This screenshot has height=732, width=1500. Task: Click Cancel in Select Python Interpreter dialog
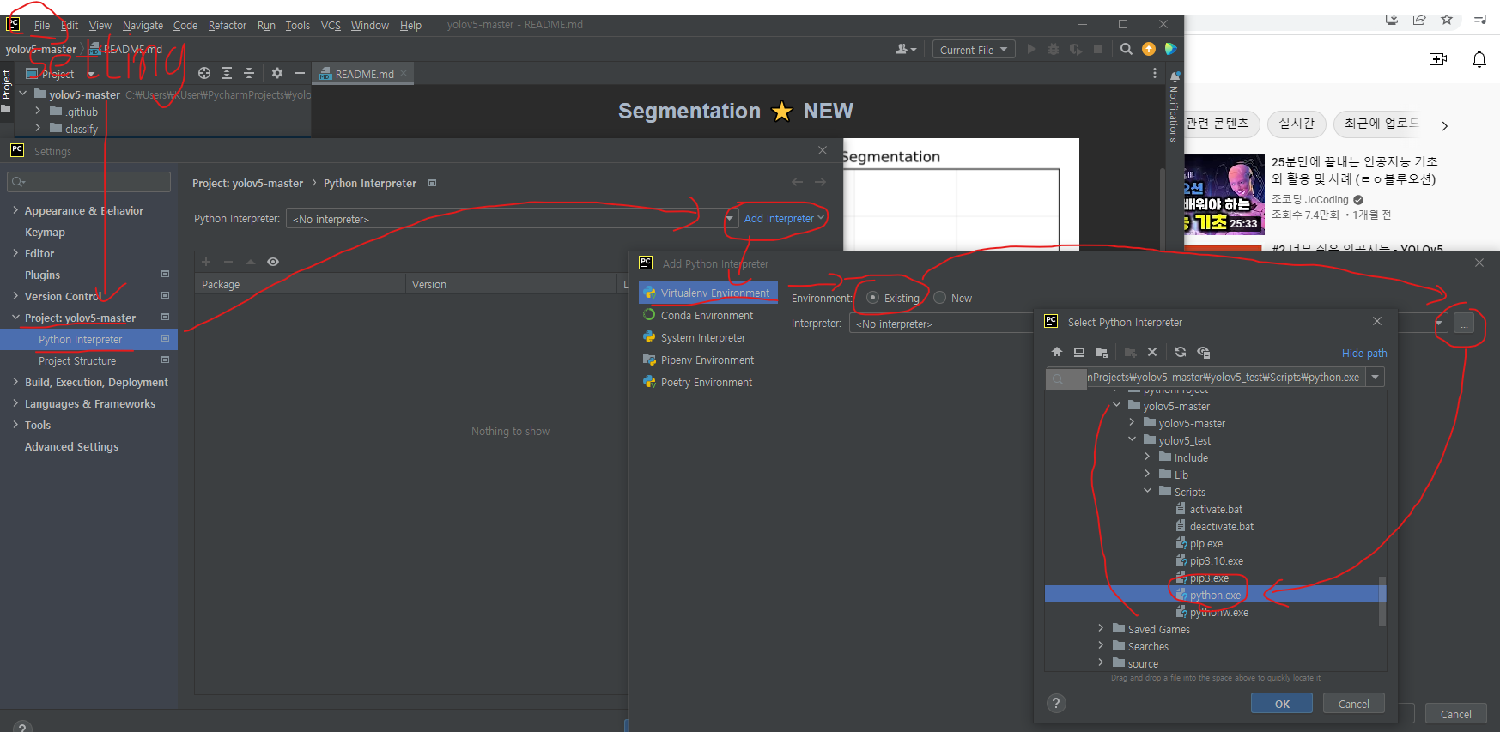[x=1354, y=704]
